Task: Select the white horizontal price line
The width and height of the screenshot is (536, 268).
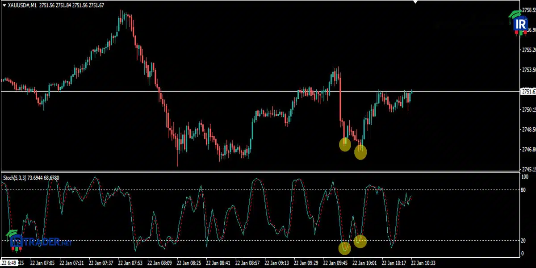Action: [260, 91]
